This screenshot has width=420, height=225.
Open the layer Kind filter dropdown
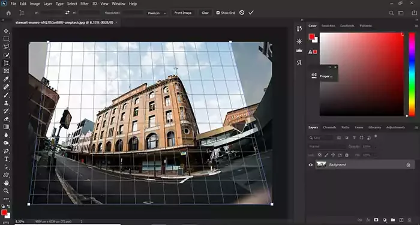tap(320, 137)
